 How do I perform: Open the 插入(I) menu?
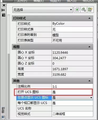point(71,1)
